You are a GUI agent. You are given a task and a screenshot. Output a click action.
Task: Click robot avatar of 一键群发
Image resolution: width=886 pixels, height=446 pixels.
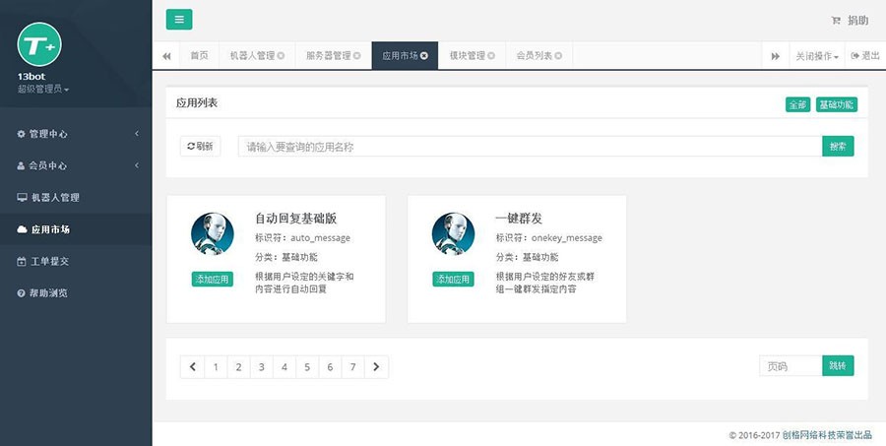(453, 233)
